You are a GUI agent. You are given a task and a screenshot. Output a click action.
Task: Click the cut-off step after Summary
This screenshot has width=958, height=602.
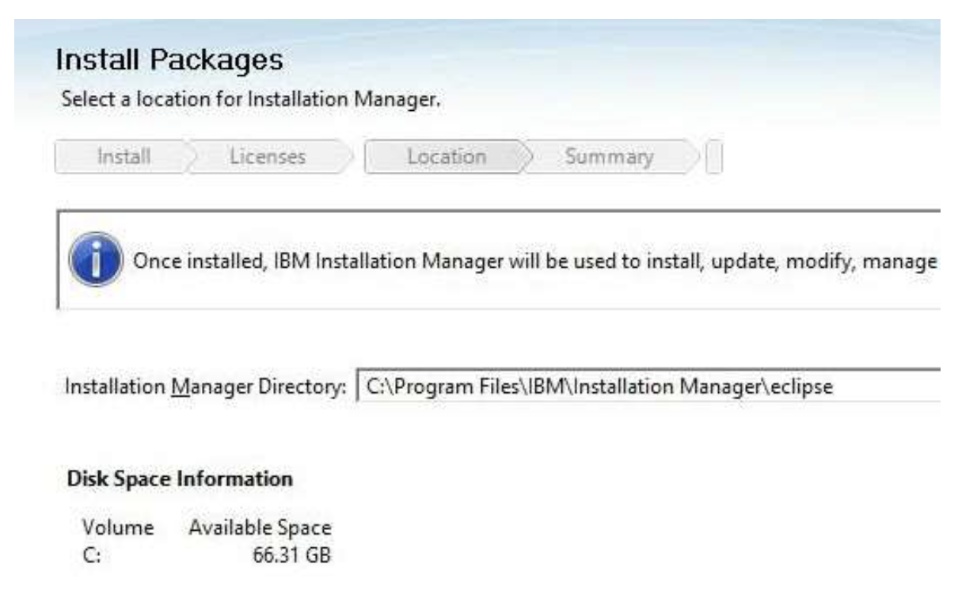point(716,157)
